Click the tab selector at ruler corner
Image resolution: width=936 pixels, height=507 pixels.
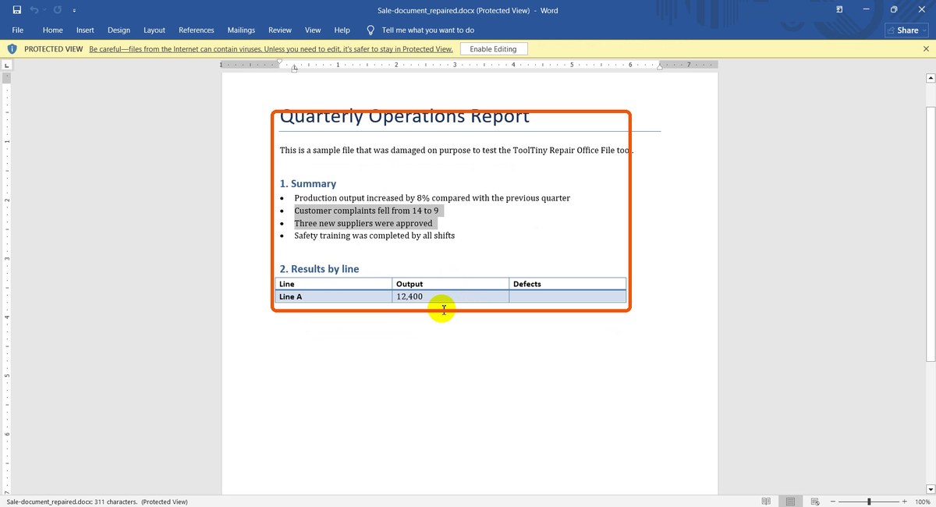[x=6, y=66]
